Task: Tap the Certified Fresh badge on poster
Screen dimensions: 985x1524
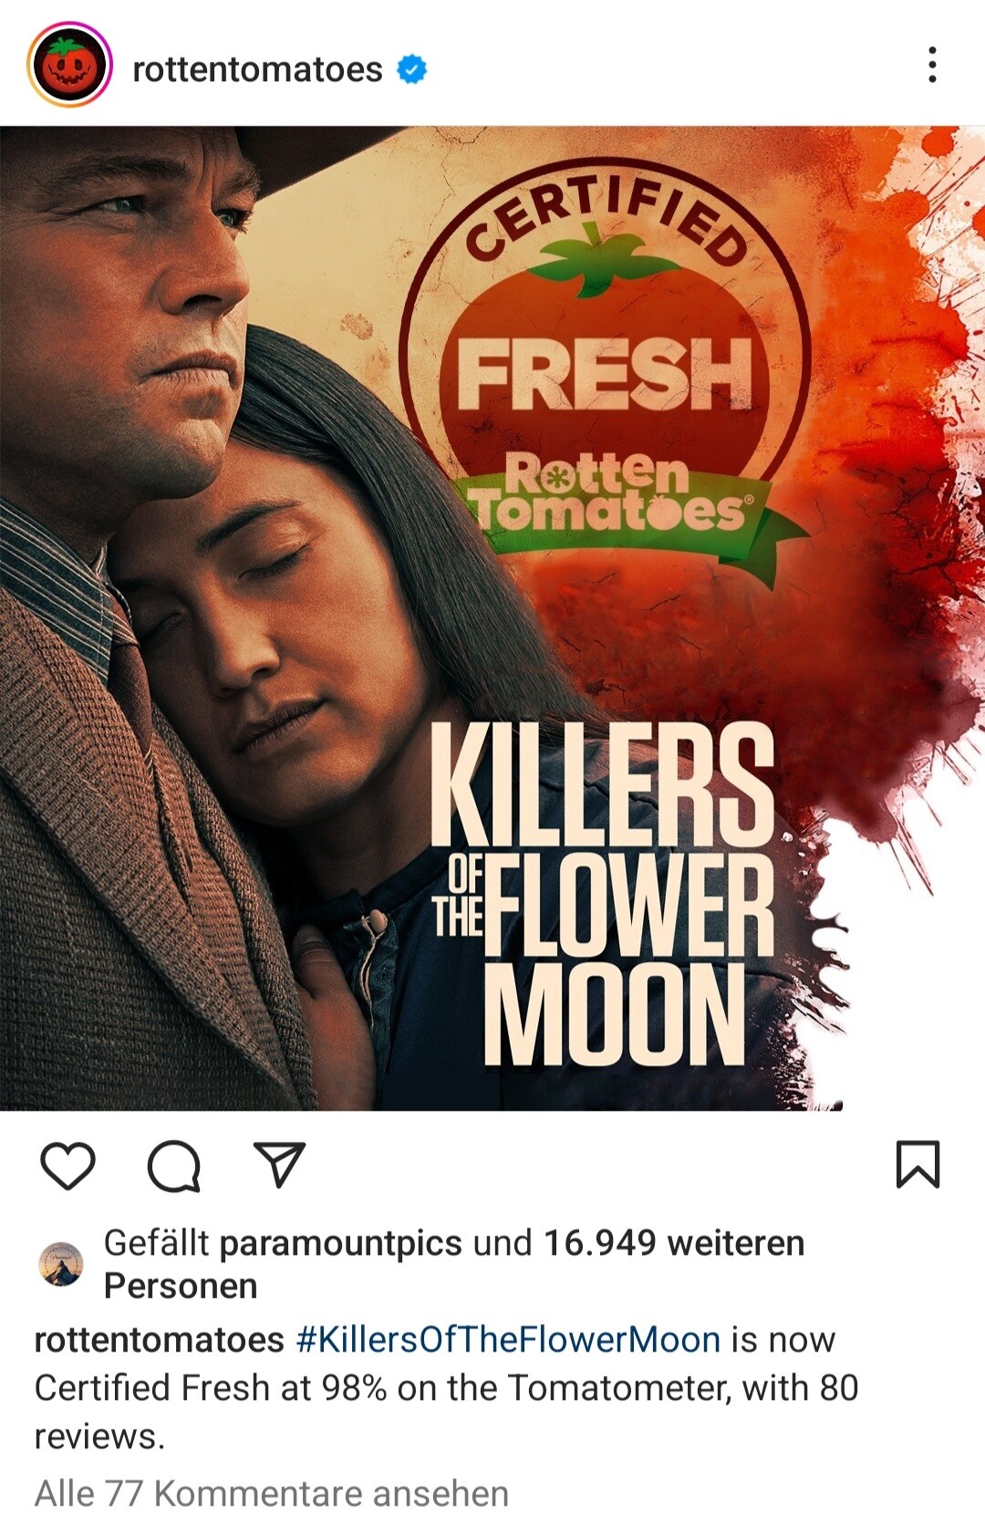Action: coord(606,365)
